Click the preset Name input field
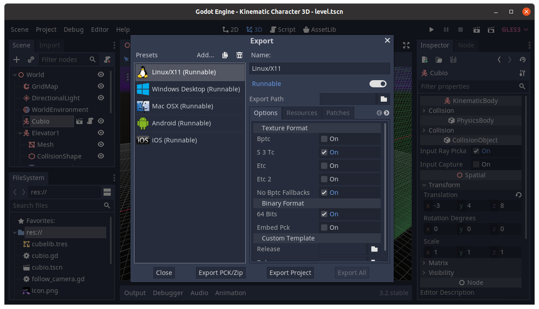The height and width of the screenshot is (309, 539). point(320,69)
